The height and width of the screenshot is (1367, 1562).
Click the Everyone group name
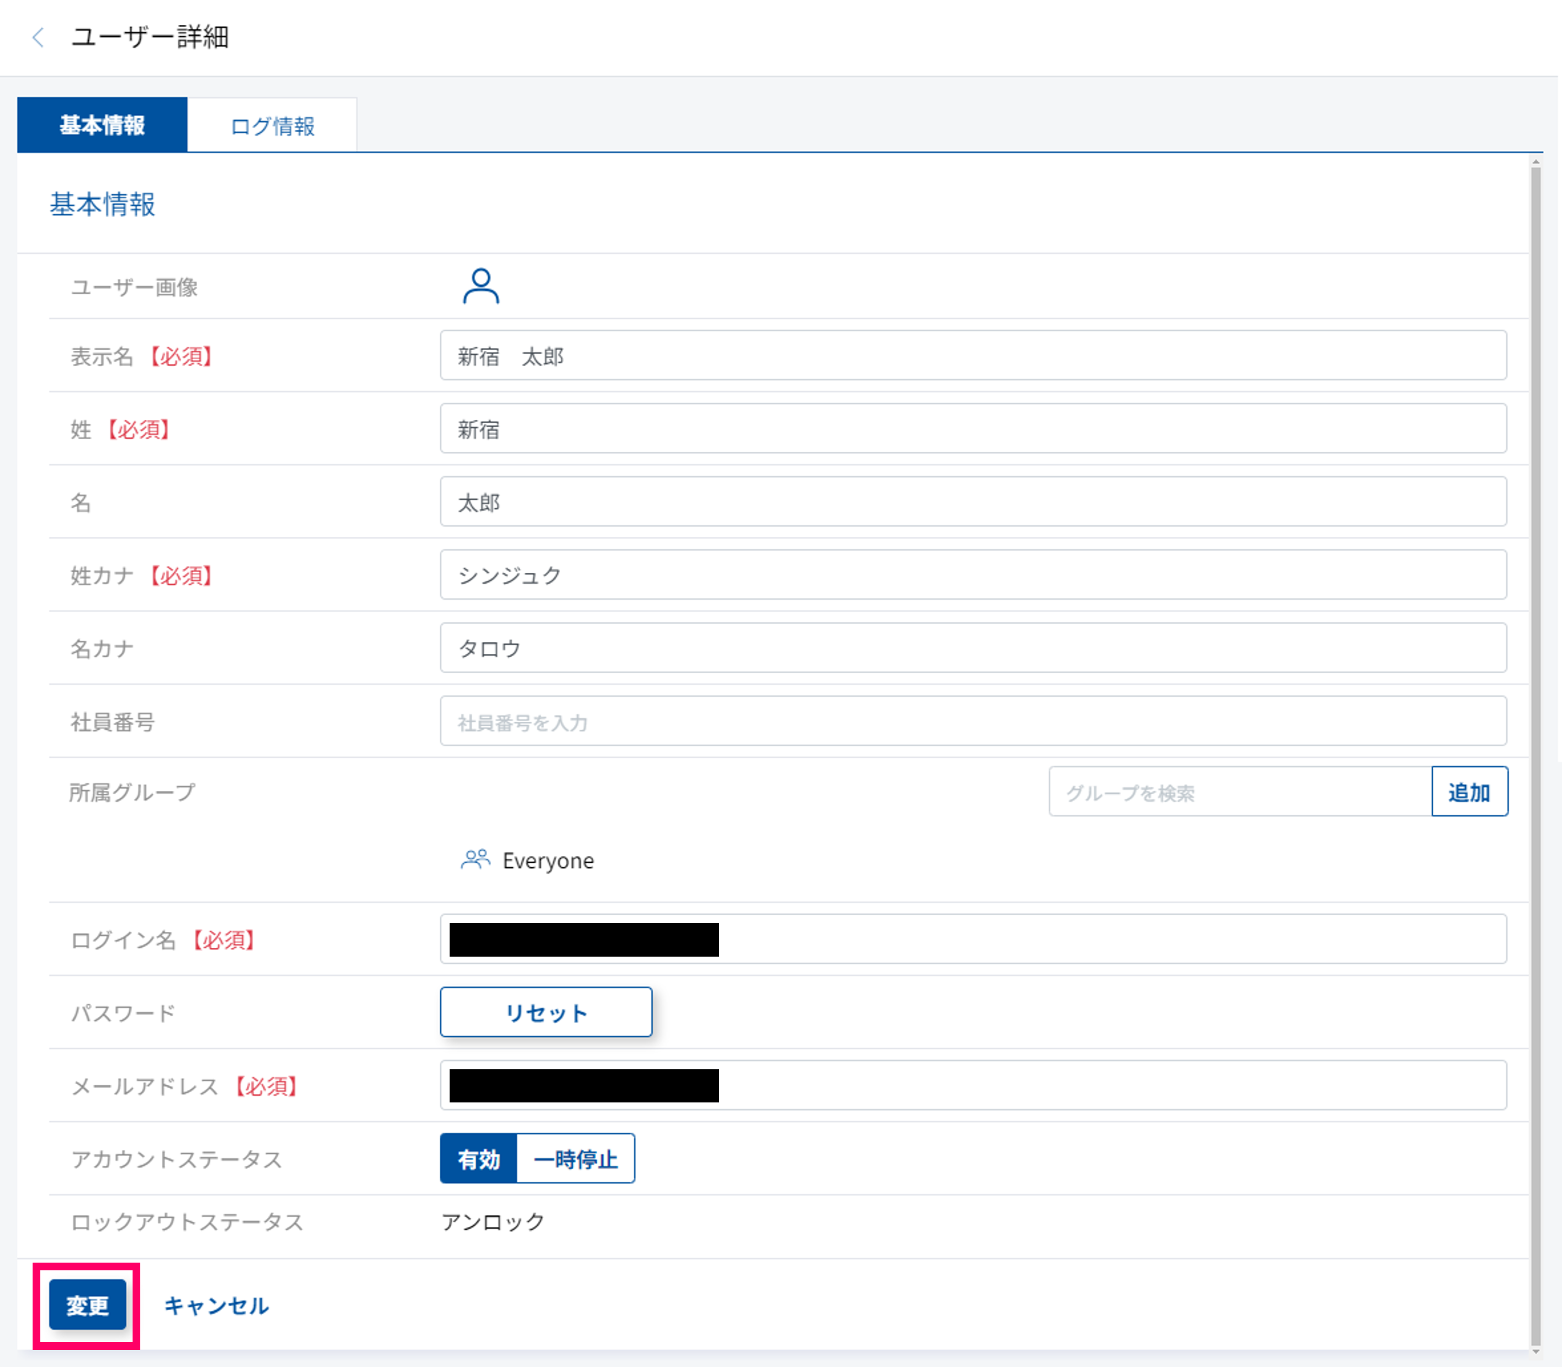(x=547, y=861)
